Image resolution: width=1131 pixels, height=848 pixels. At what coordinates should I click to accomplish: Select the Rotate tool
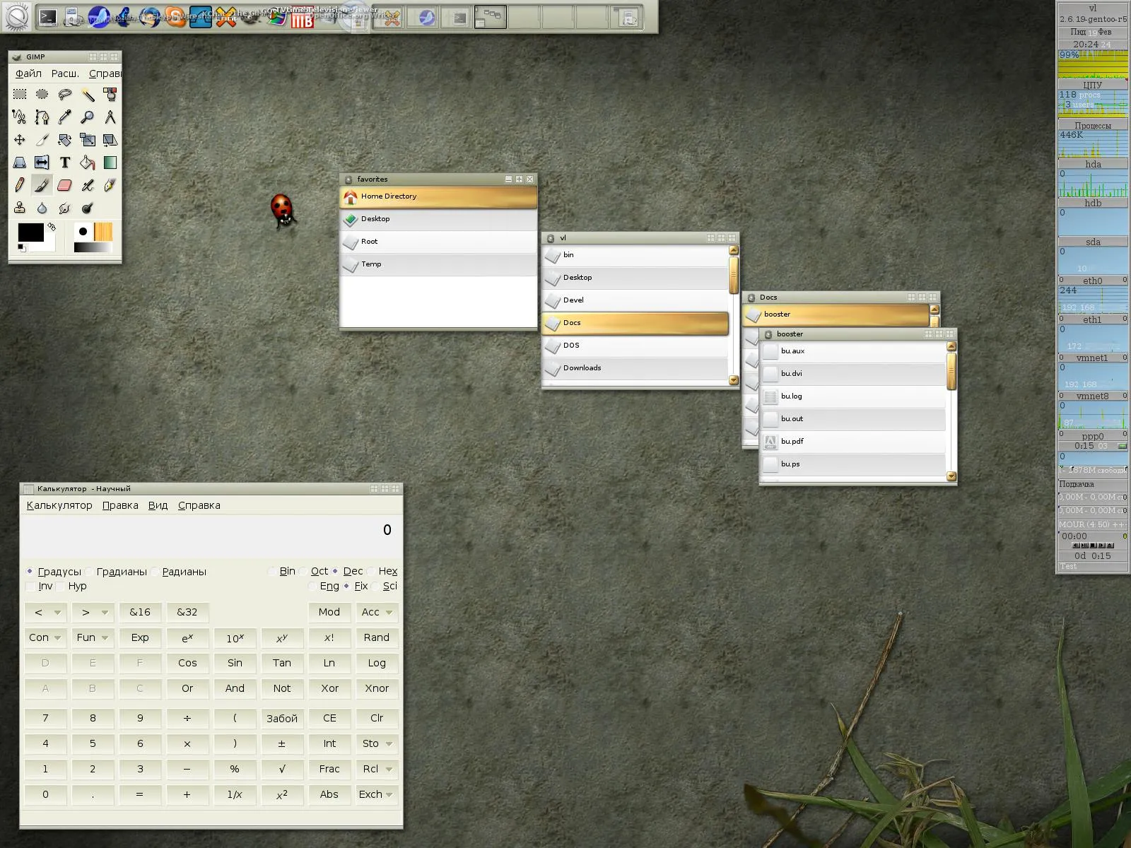point(65,140)
